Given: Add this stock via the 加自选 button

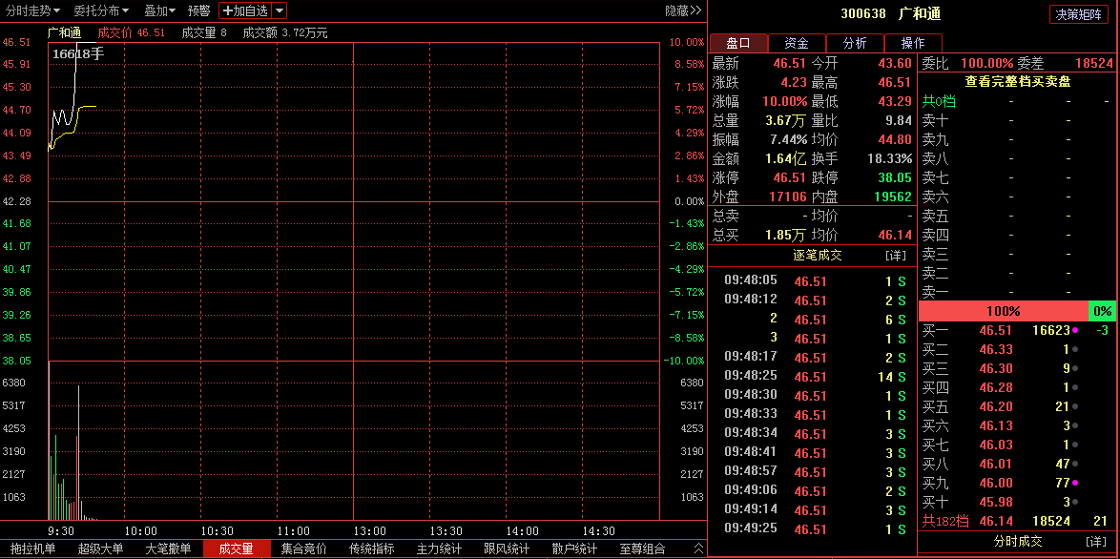Looking at the screenshot, I should click(246, 10).
